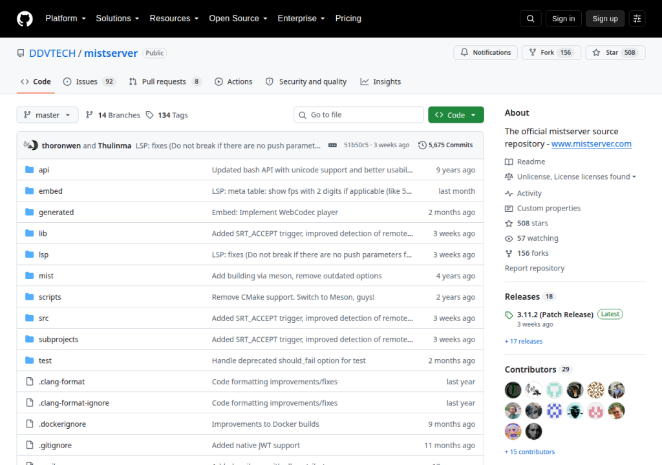Click the book icon beside Readme
The width and height of the screenshot is (662, 465).
509,161
